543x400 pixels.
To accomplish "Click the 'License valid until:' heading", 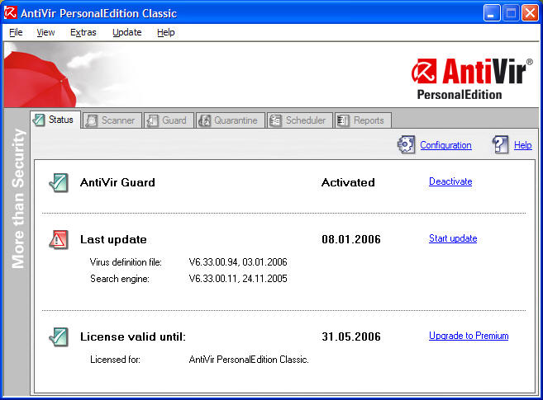I will point(133,336).
